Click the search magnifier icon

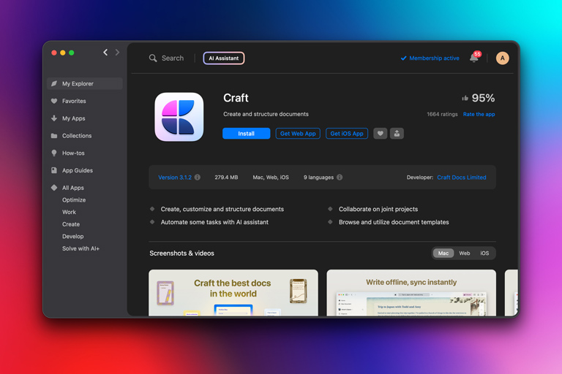pos(153,58)
